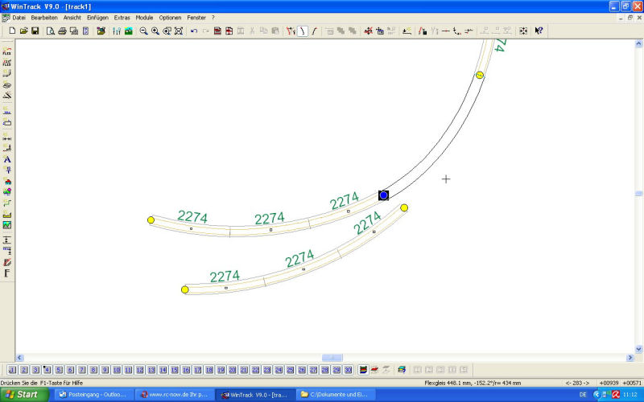Click the blue-yellow layers icon
The width and height of the screenshot is (644, 402).
click(x=402, y=370)
